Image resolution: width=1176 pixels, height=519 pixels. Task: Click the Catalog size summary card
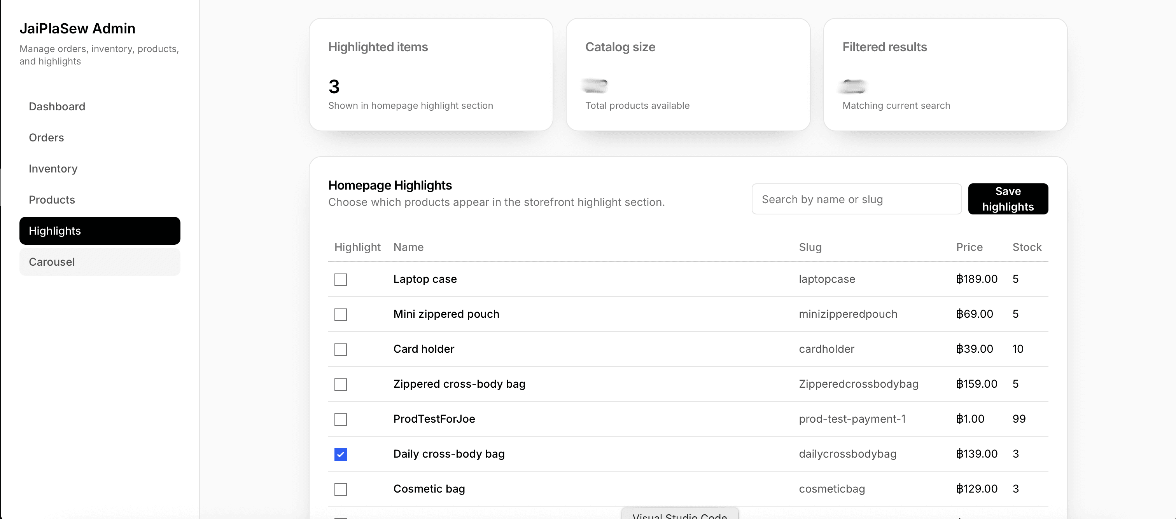point(688,74)
